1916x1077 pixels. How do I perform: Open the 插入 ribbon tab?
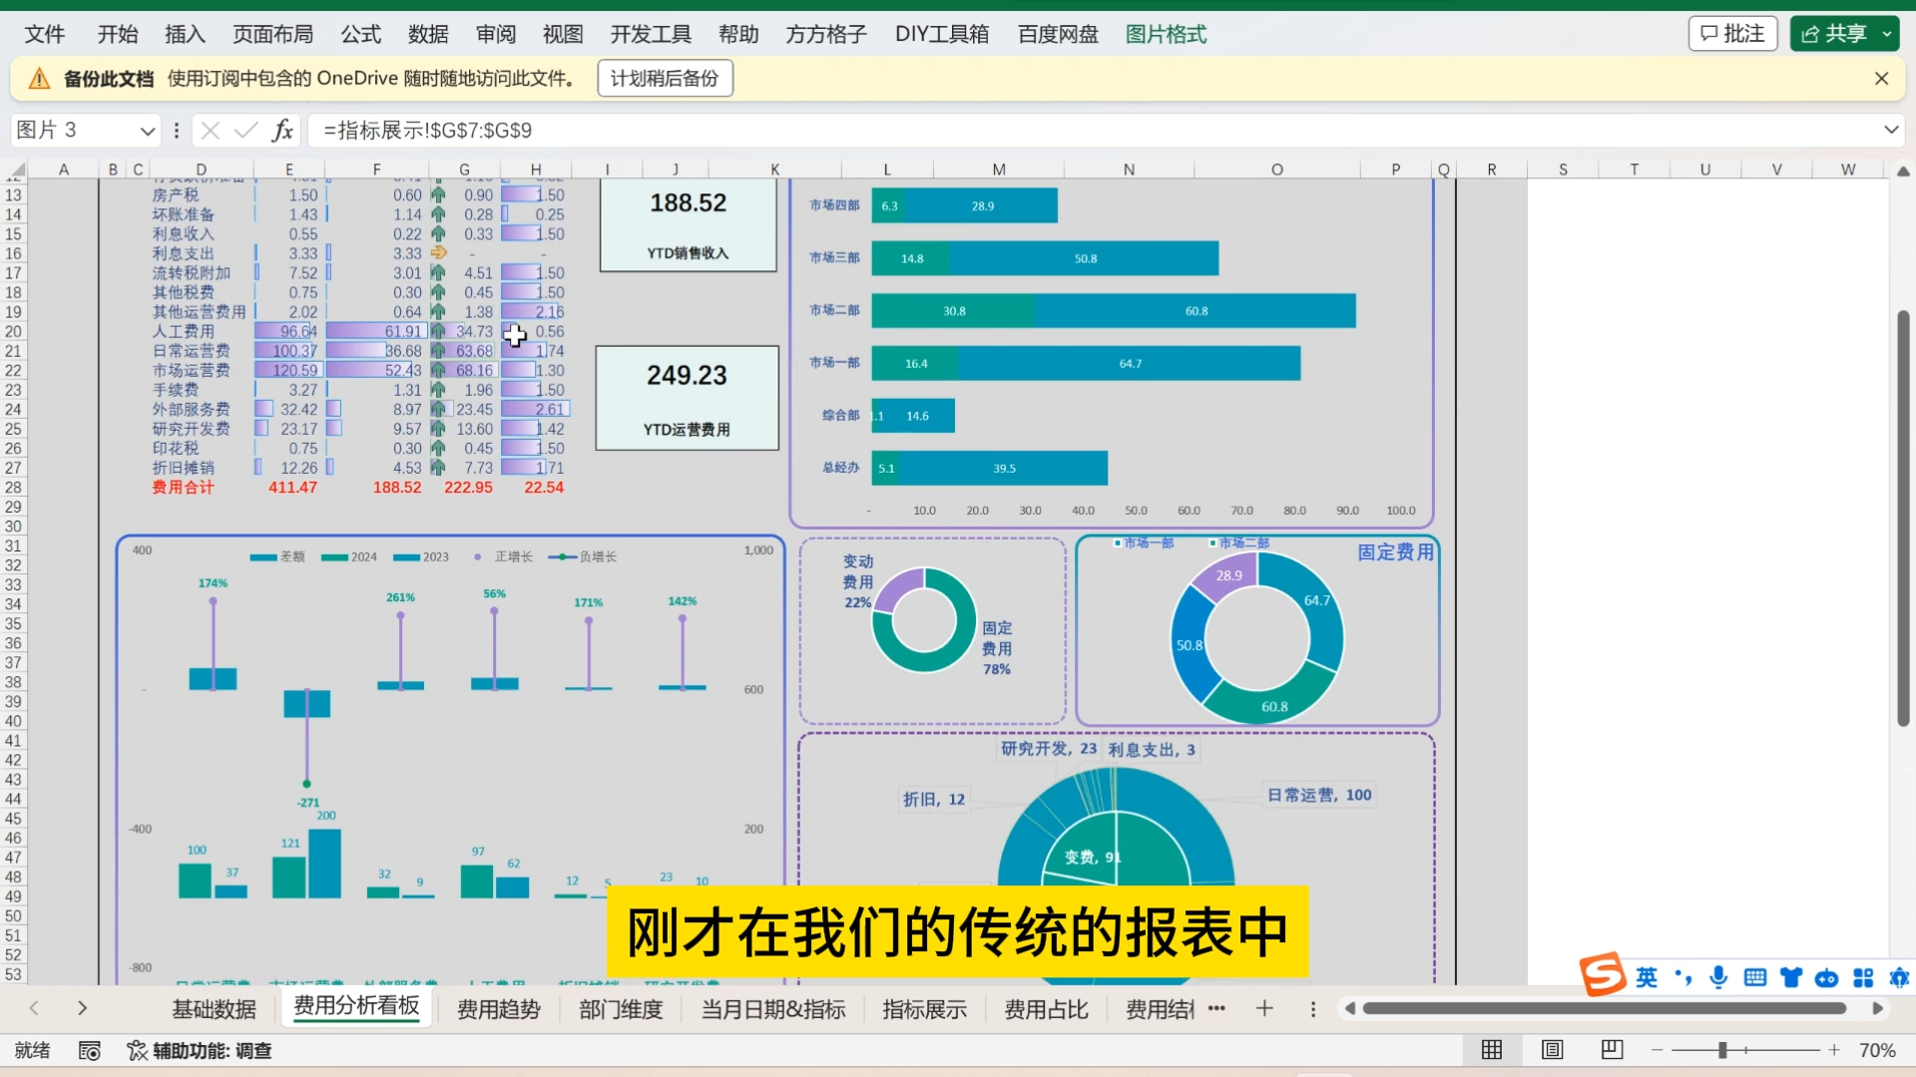point(185,34)
